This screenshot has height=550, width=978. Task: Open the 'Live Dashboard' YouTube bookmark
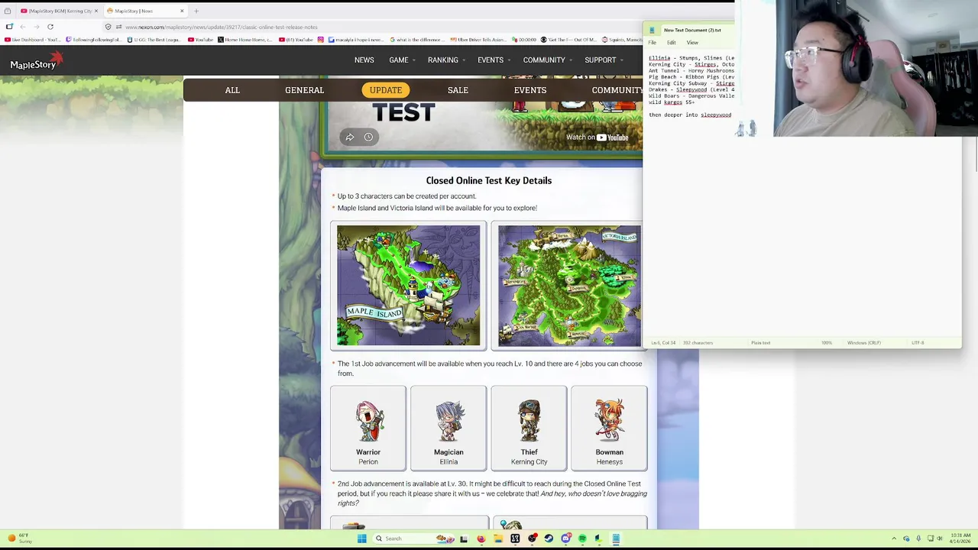click(34, 40)
